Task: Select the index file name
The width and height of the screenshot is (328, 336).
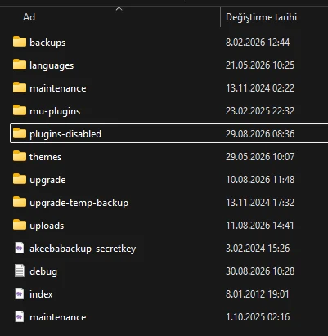Action: pos(41,294)
